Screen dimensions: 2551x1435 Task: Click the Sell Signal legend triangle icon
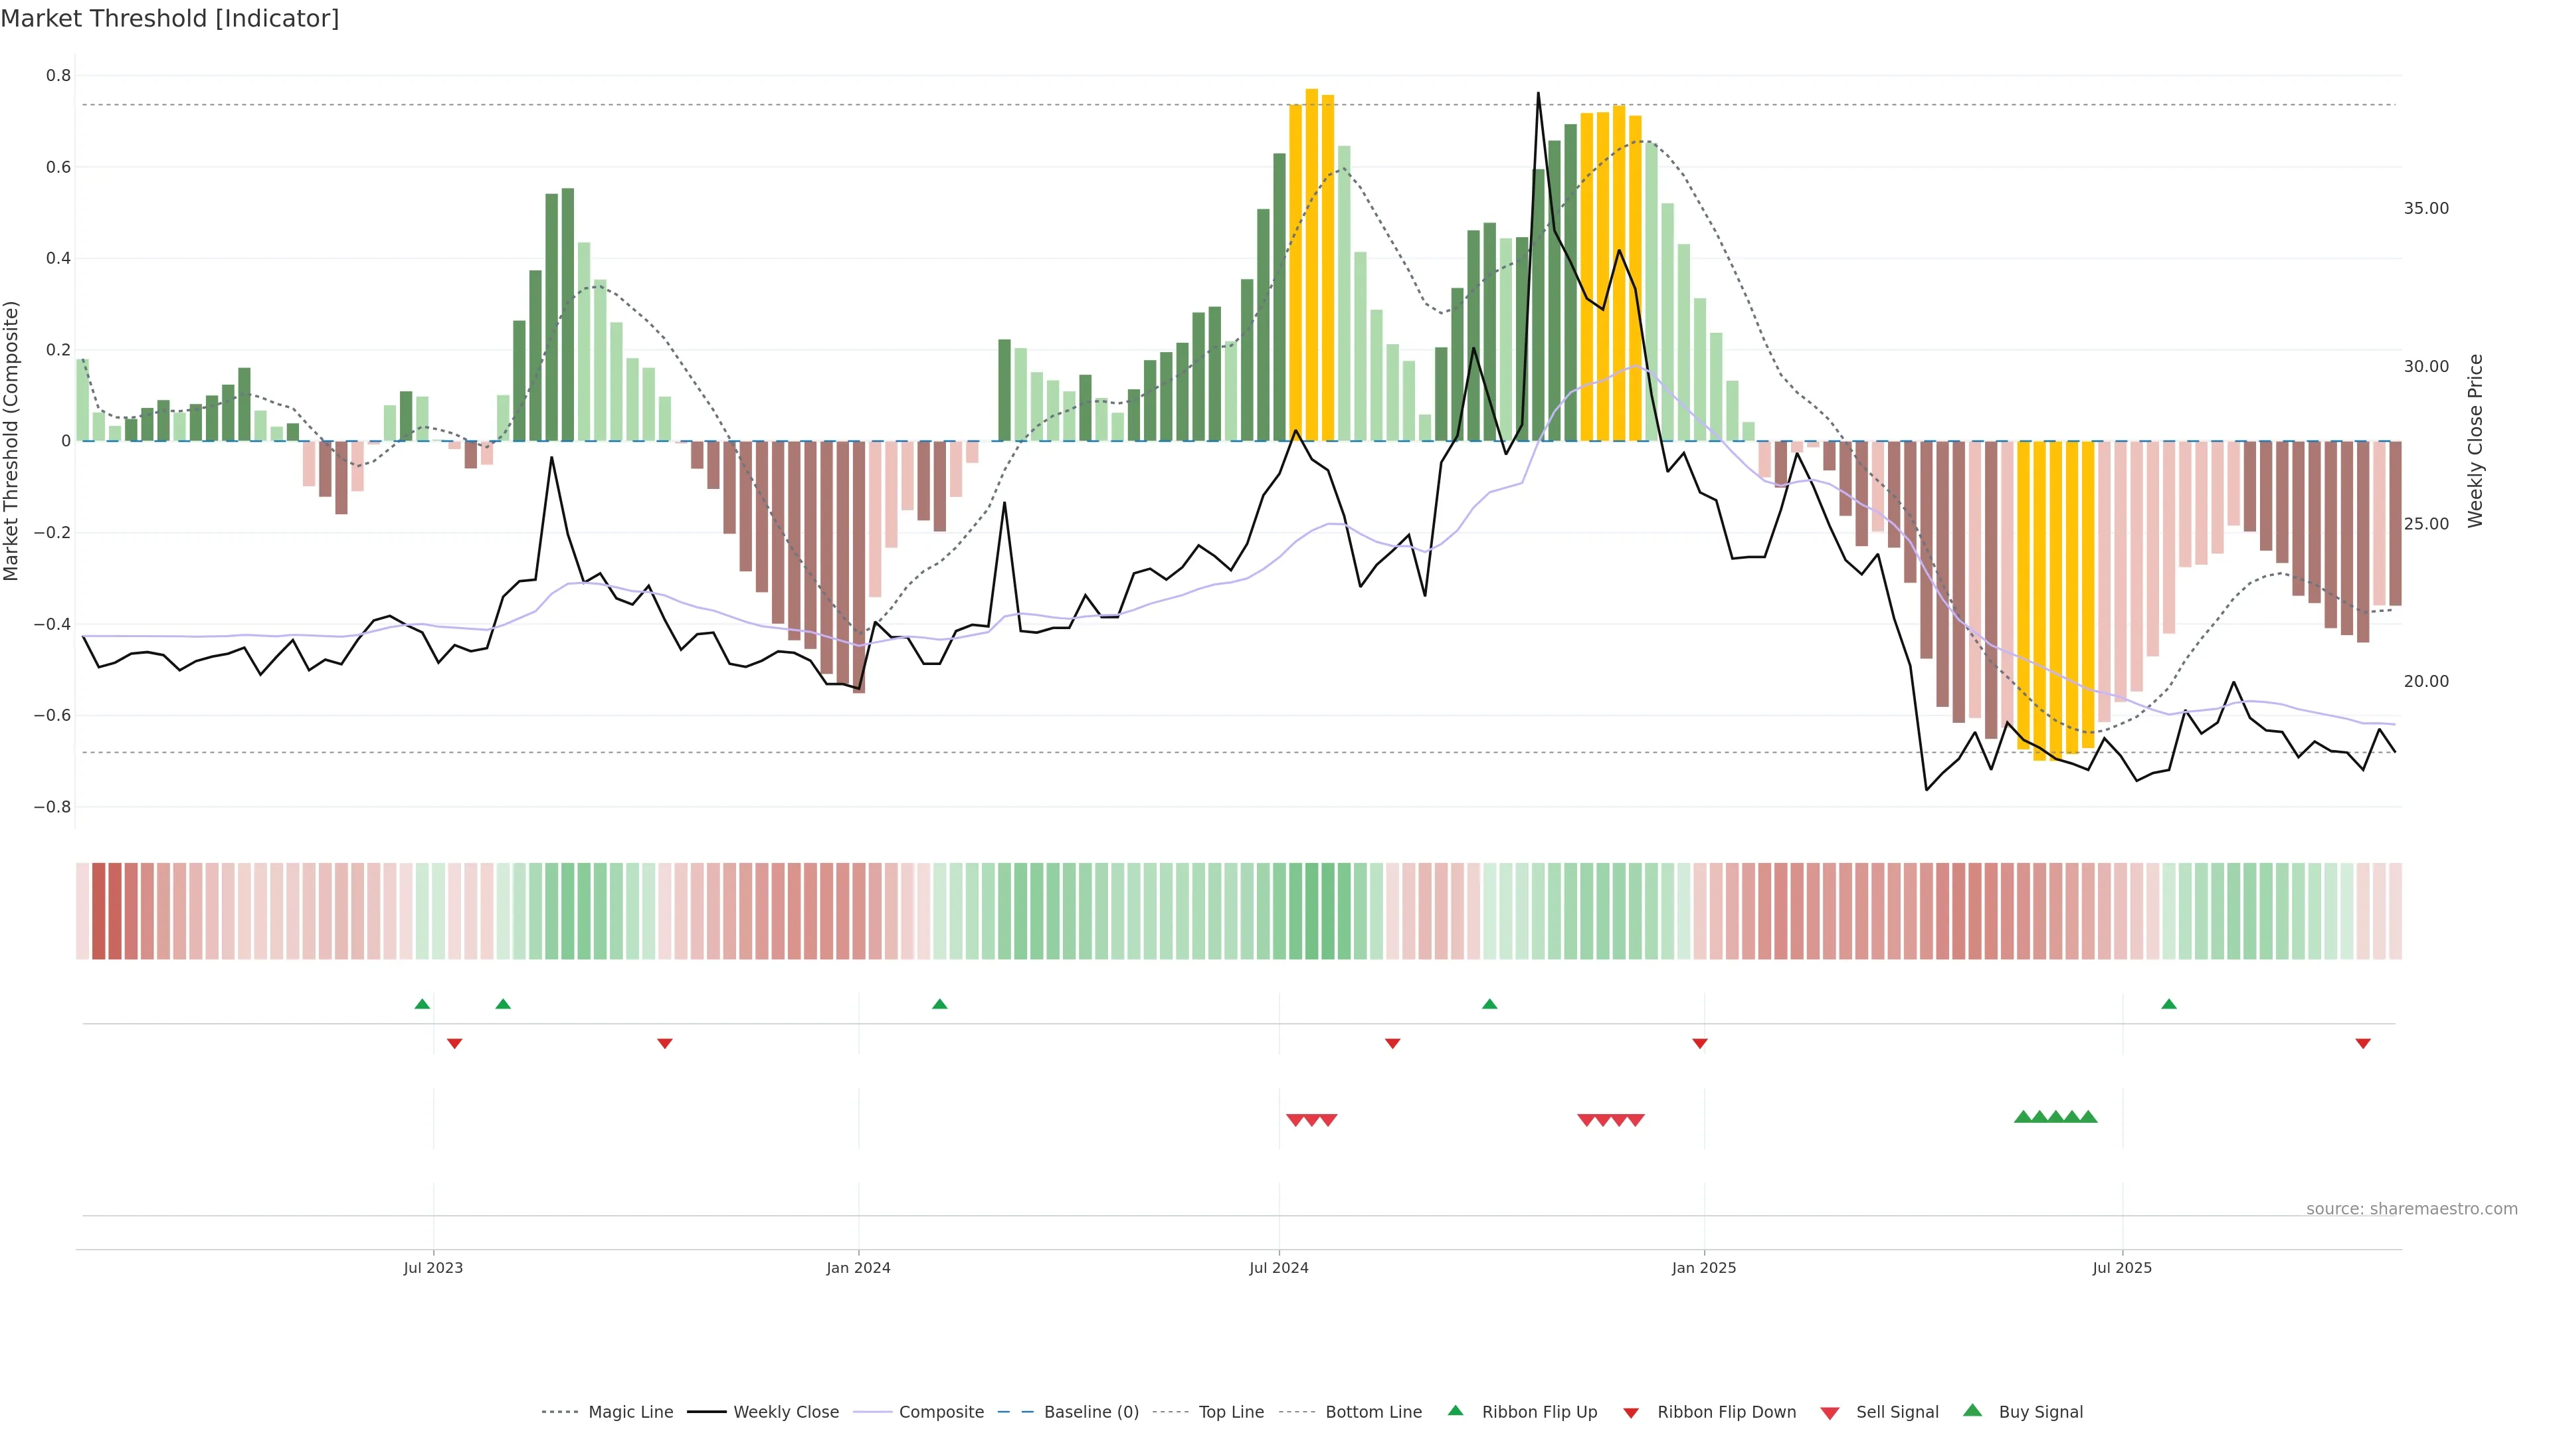[1829, 1412]
